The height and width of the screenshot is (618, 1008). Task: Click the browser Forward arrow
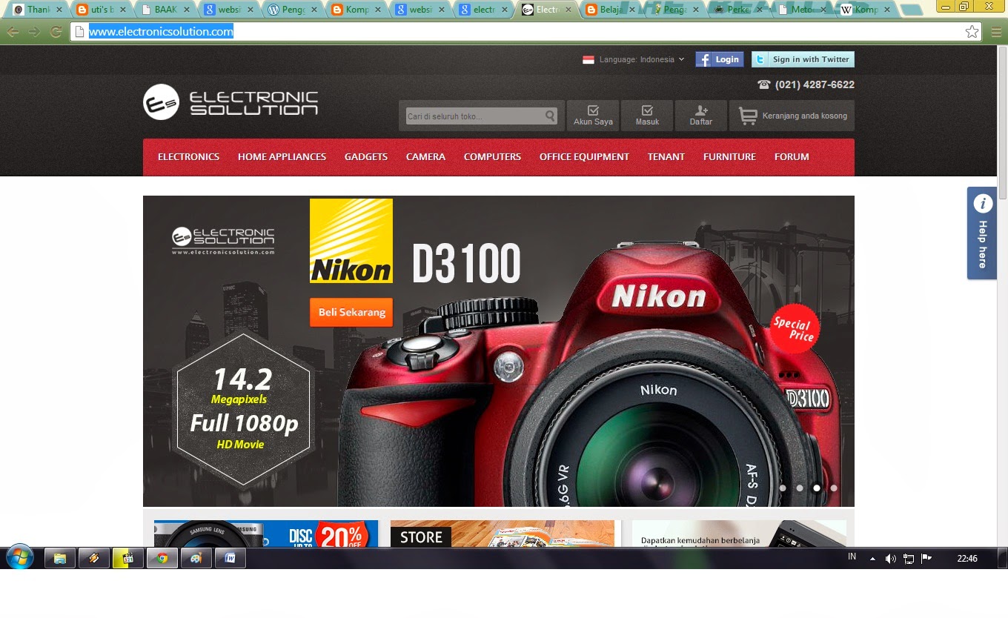[33, 31]
